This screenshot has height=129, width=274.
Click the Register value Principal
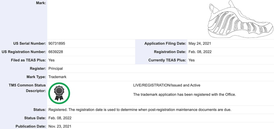click(x=55, y=69)
